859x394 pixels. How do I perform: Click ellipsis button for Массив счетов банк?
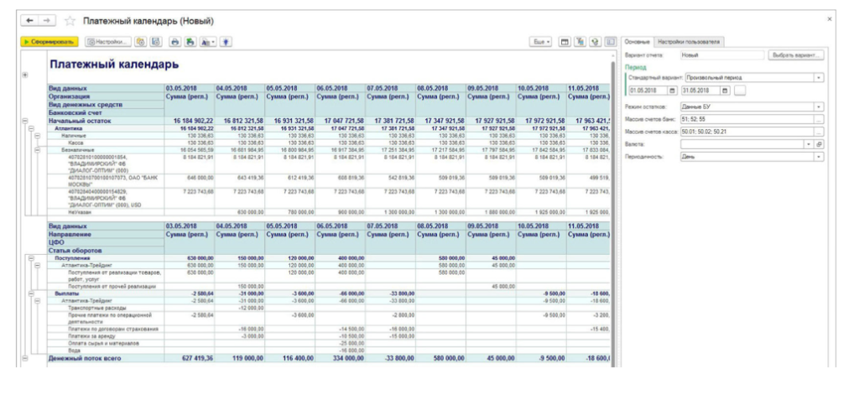(819, 119)
